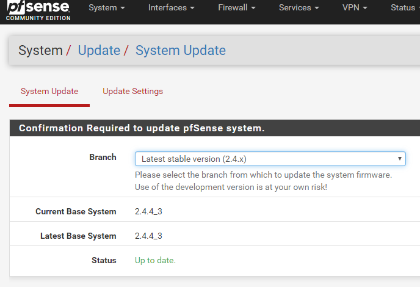
Task: Click the 'System' breadcrumb text
Action: click(x=40, y=51)
